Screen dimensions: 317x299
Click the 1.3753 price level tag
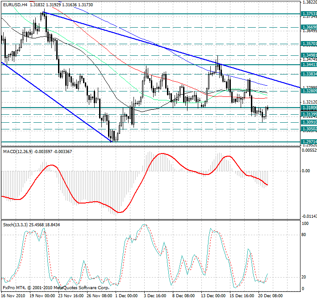pos(309,14)
